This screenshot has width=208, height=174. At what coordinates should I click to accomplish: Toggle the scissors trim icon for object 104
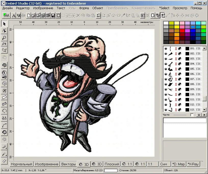176,64
